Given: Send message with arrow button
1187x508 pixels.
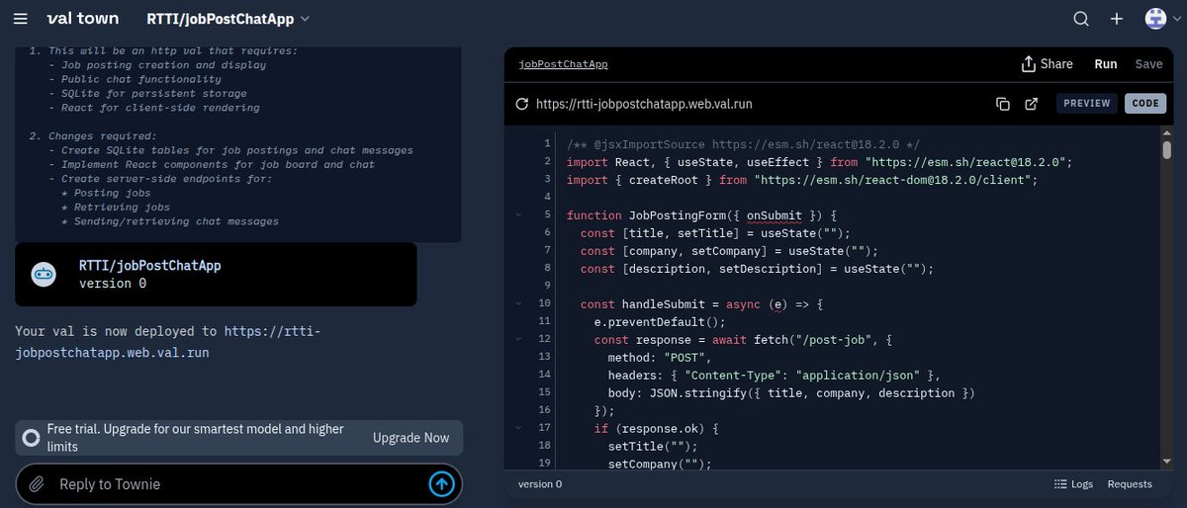Looking at the screenshot, I should coord(441,484).
